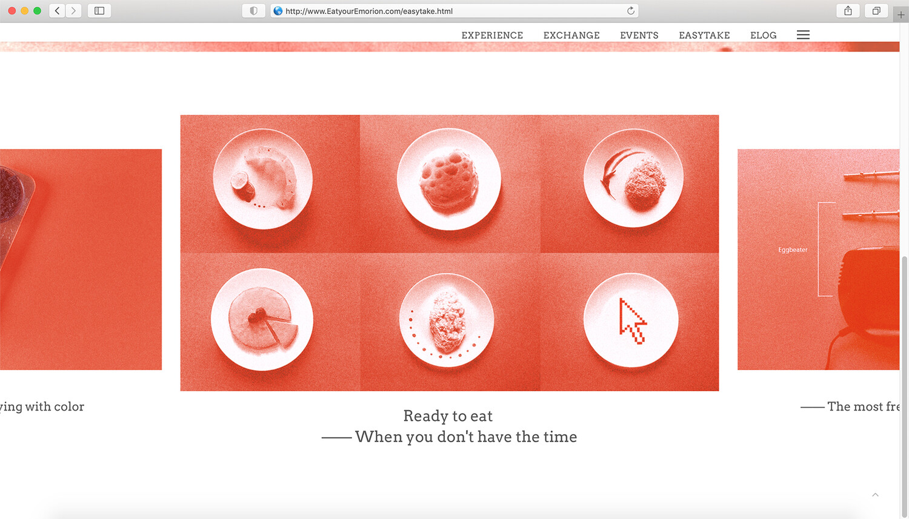909x519 pixels.
Task: Open the ELOG nav link
Action: 763,35
